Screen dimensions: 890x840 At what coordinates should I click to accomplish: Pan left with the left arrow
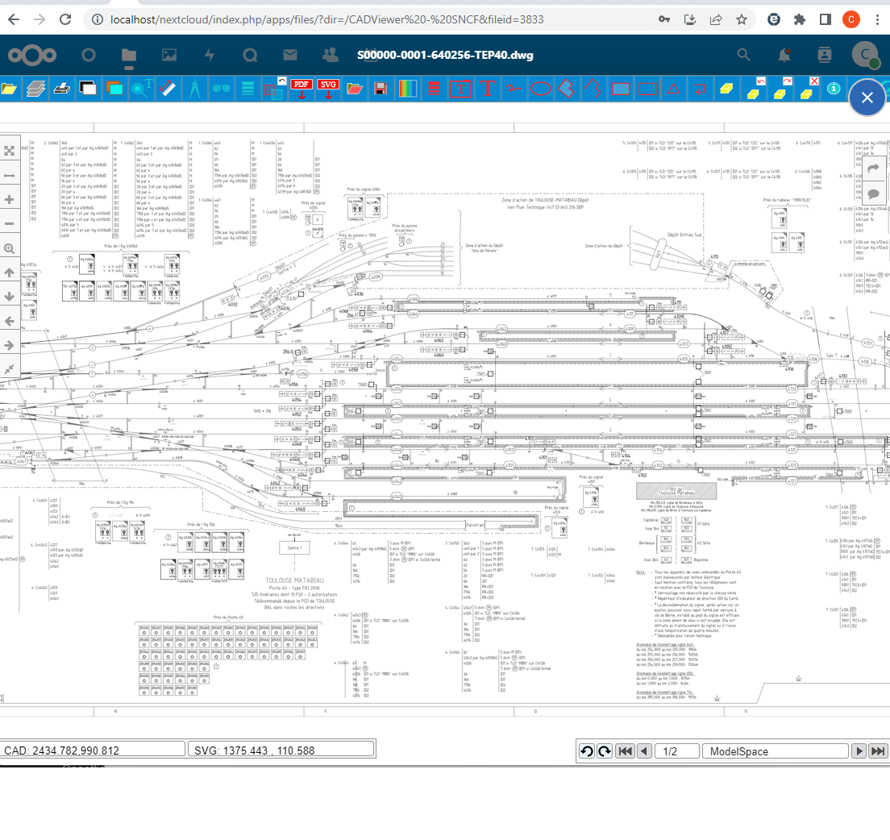pyautogui.click(x=9, y=321)
